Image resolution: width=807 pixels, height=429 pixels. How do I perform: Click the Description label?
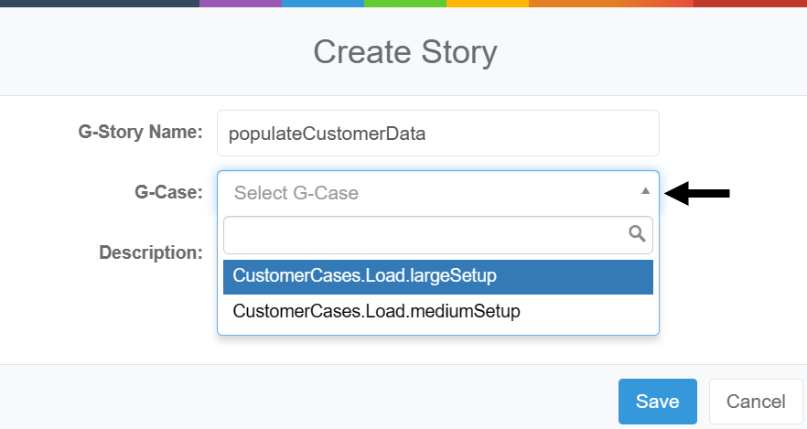[x=150, y=252]
